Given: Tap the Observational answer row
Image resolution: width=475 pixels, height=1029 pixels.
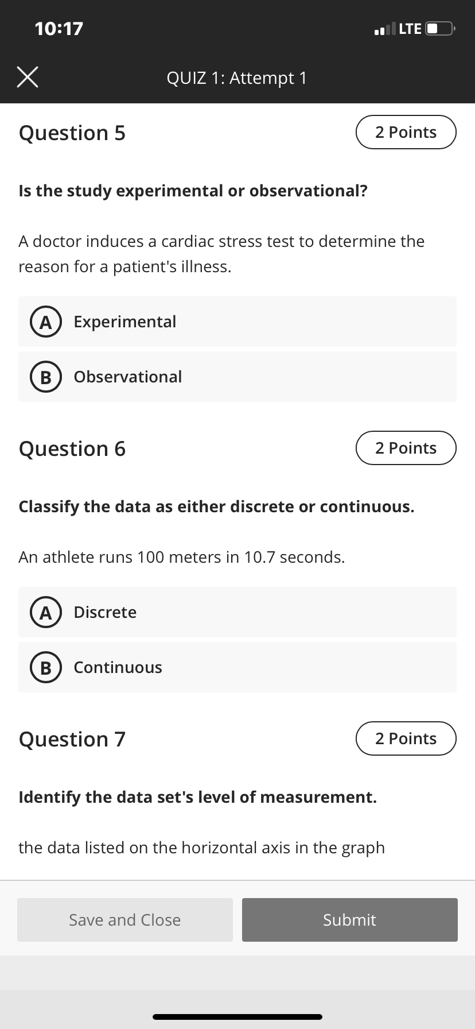Looking at the screenshot, I should [237, 377].
